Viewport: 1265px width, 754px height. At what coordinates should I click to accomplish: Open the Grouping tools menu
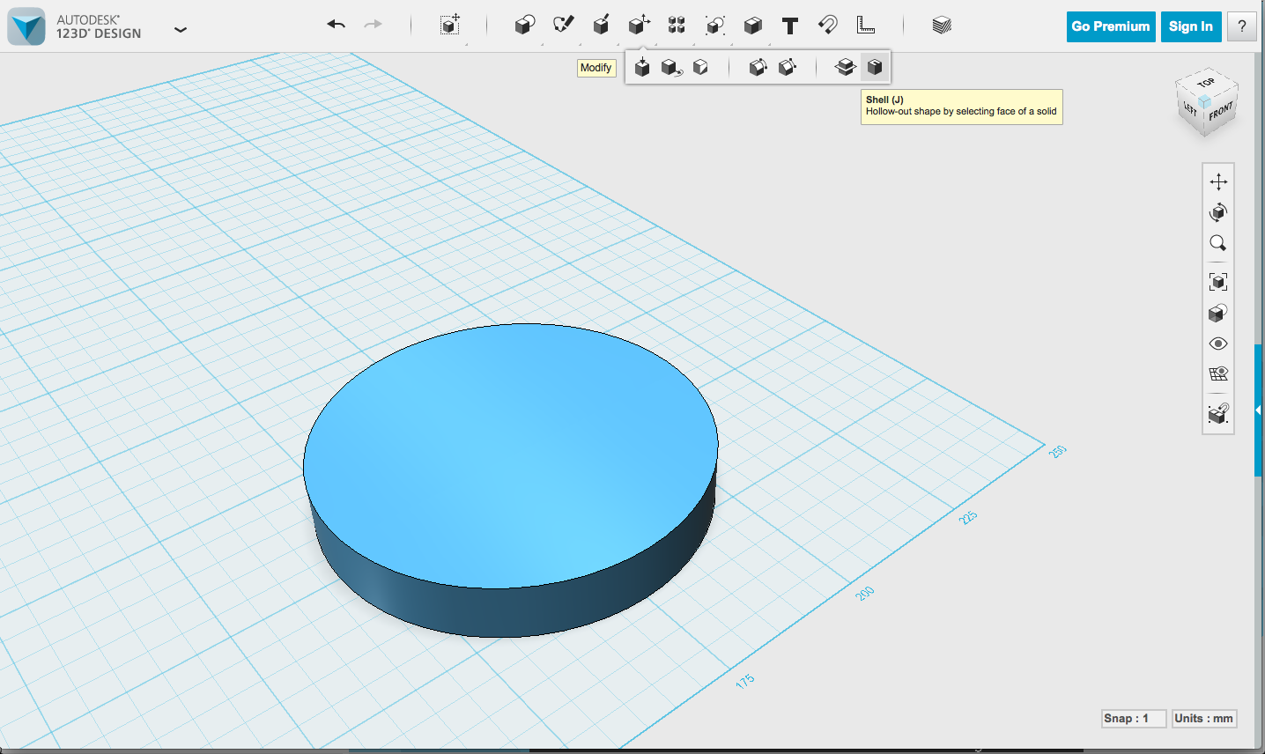[714, 25]
